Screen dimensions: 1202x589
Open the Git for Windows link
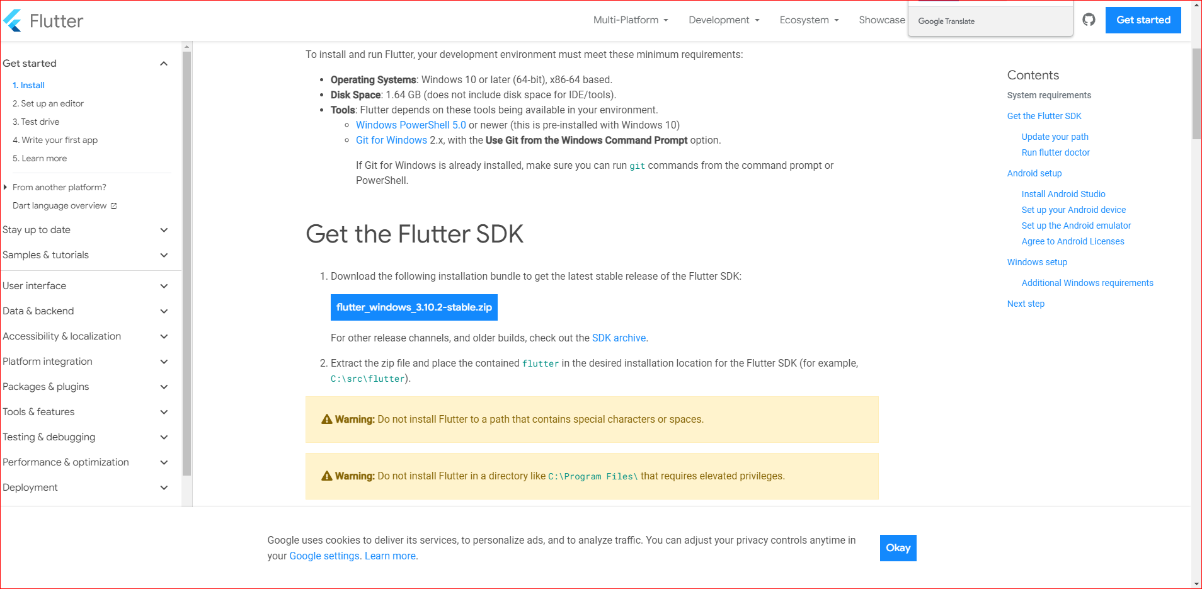(x=391, y=140)
